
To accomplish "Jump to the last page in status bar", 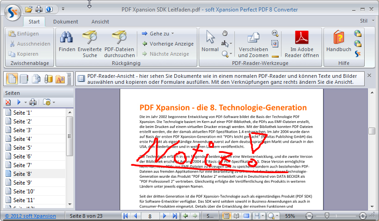I will 175,215.
